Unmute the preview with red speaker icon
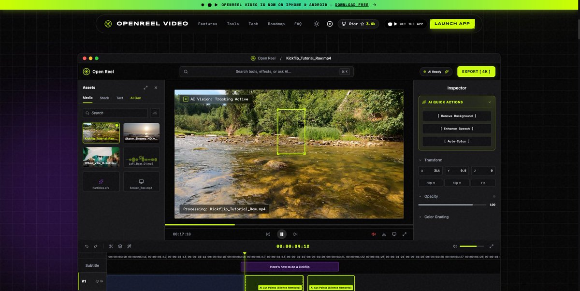This screenshot has height=291, width=580. point(374,234)
